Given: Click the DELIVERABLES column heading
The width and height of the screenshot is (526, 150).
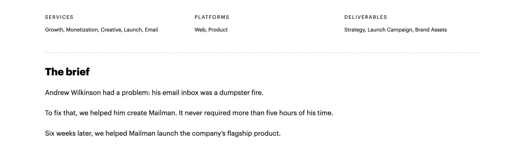Looking at the screenshot, I should (366, 17).
